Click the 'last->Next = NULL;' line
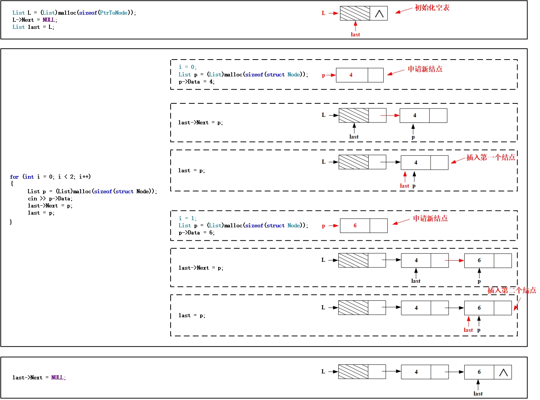 coord(39,378)
